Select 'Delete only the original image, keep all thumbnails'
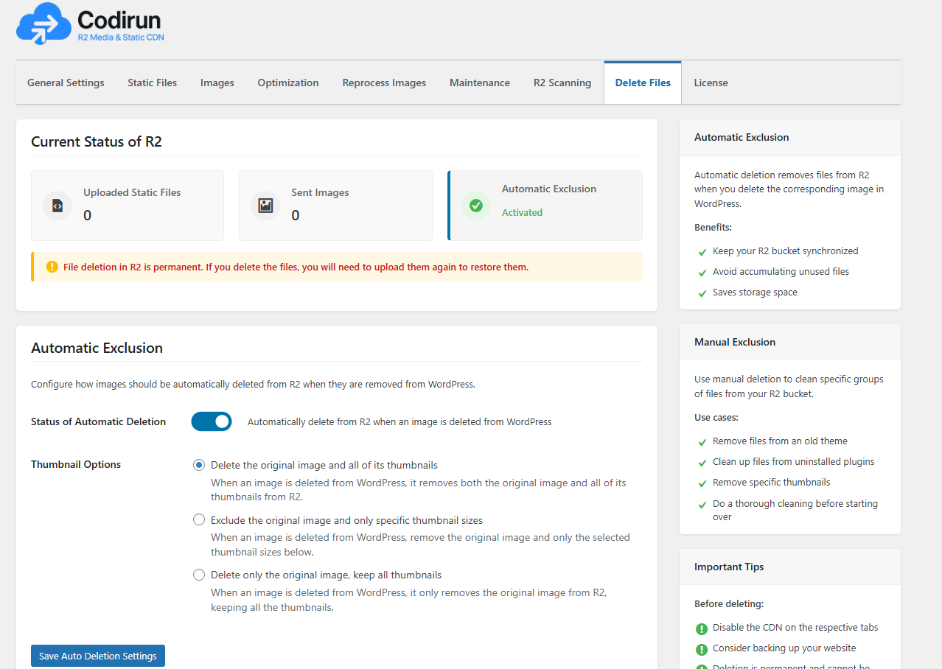 (x=199, y=574)
